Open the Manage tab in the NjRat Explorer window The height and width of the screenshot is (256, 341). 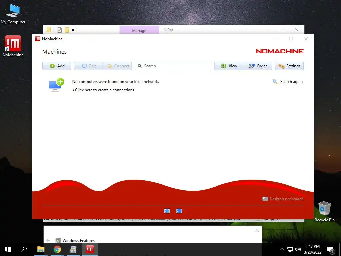(x=139, y=30)
